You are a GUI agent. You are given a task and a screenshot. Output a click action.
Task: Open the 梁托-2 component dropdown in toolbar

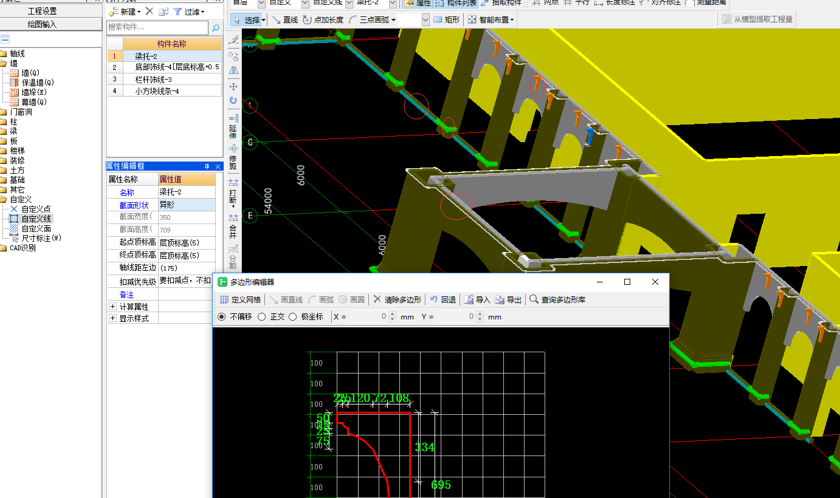coord(392,4)
